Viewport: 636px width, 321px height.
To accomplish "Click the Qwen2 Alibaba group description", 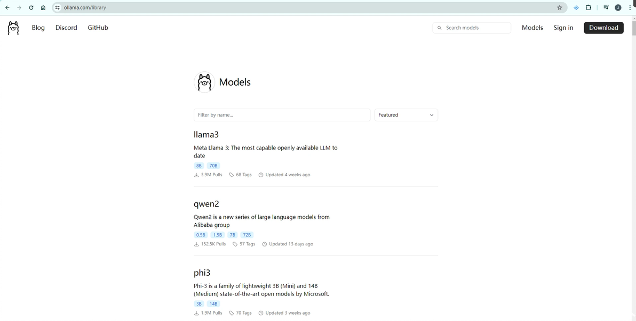I will click(261, 221).
